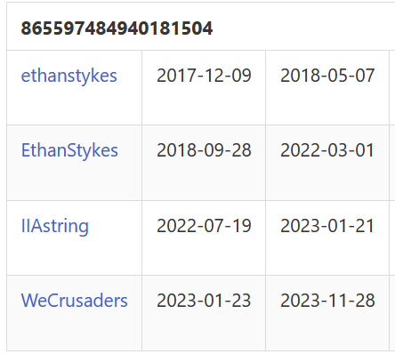Open the IIAstring username link
The height and width of the screenshot is (354, 395).
coord(55,226)
